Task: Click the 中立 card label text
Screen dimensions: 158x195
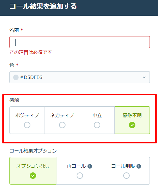Action: tap(97, 115)
